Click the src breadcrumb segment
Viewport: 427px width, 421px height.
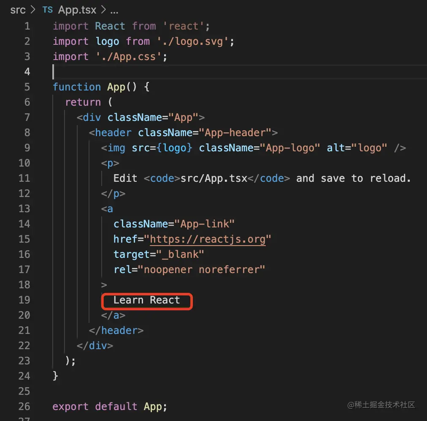(x=18, y=10)
